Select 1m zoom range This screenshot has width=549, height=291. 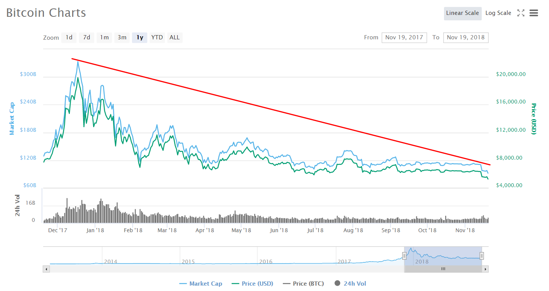pos(104,37)
